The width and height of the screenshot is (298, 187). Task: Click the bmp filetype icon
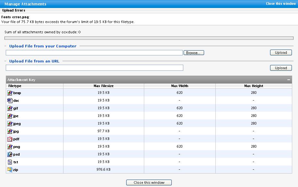pos(10,93)
